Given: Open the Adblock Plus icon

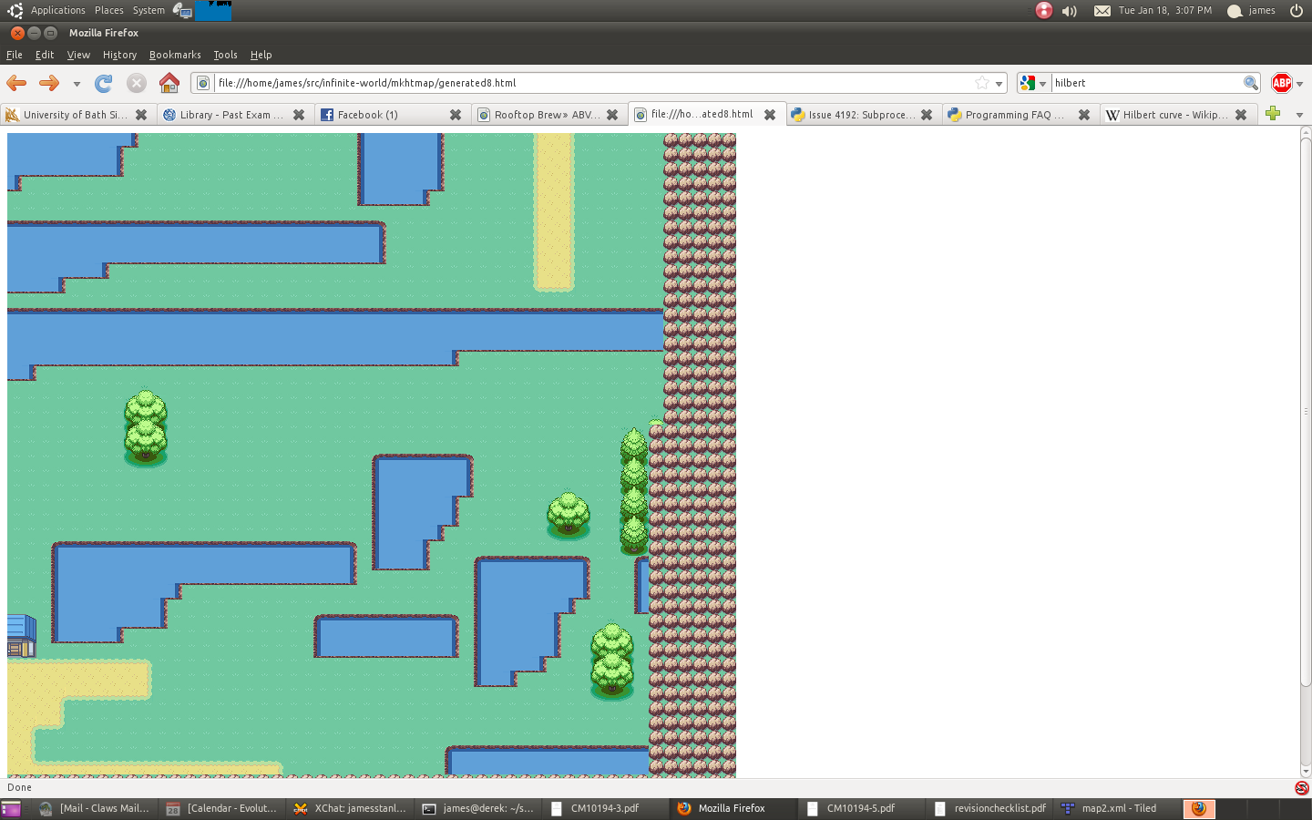Looking at the screenshot, I should [1281, 83].
